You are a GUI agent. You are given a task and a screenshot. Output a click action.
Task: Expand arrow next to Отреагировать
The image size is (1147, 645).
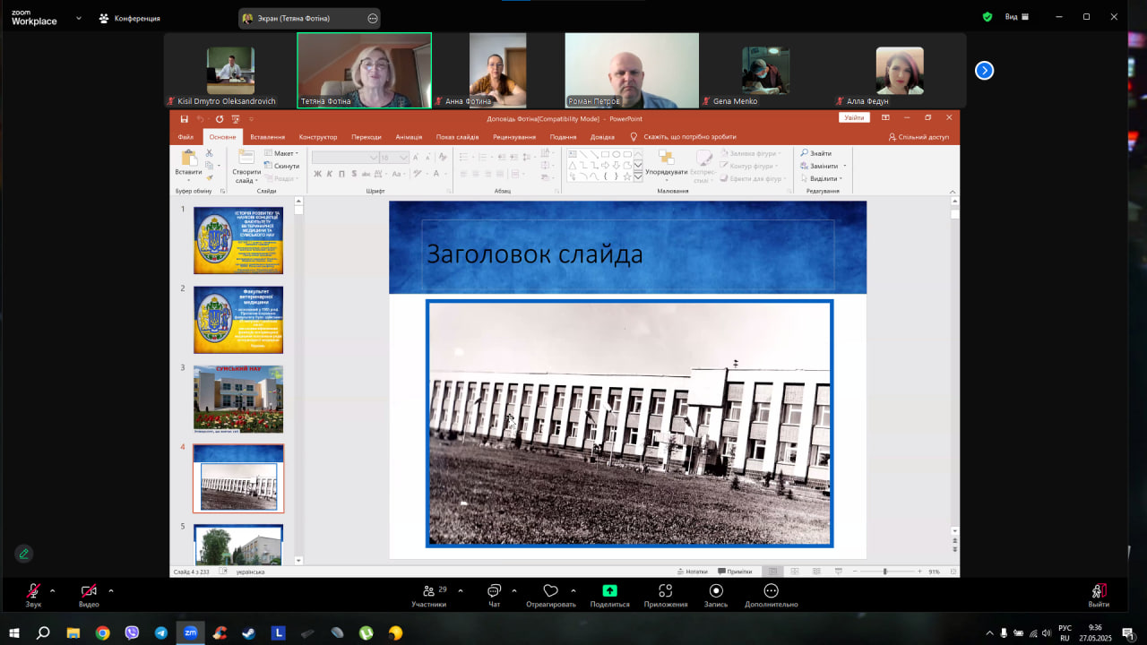tap(573, 590)
